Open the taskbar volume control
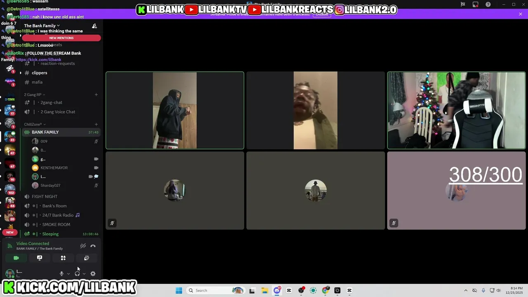 (498, 290)
